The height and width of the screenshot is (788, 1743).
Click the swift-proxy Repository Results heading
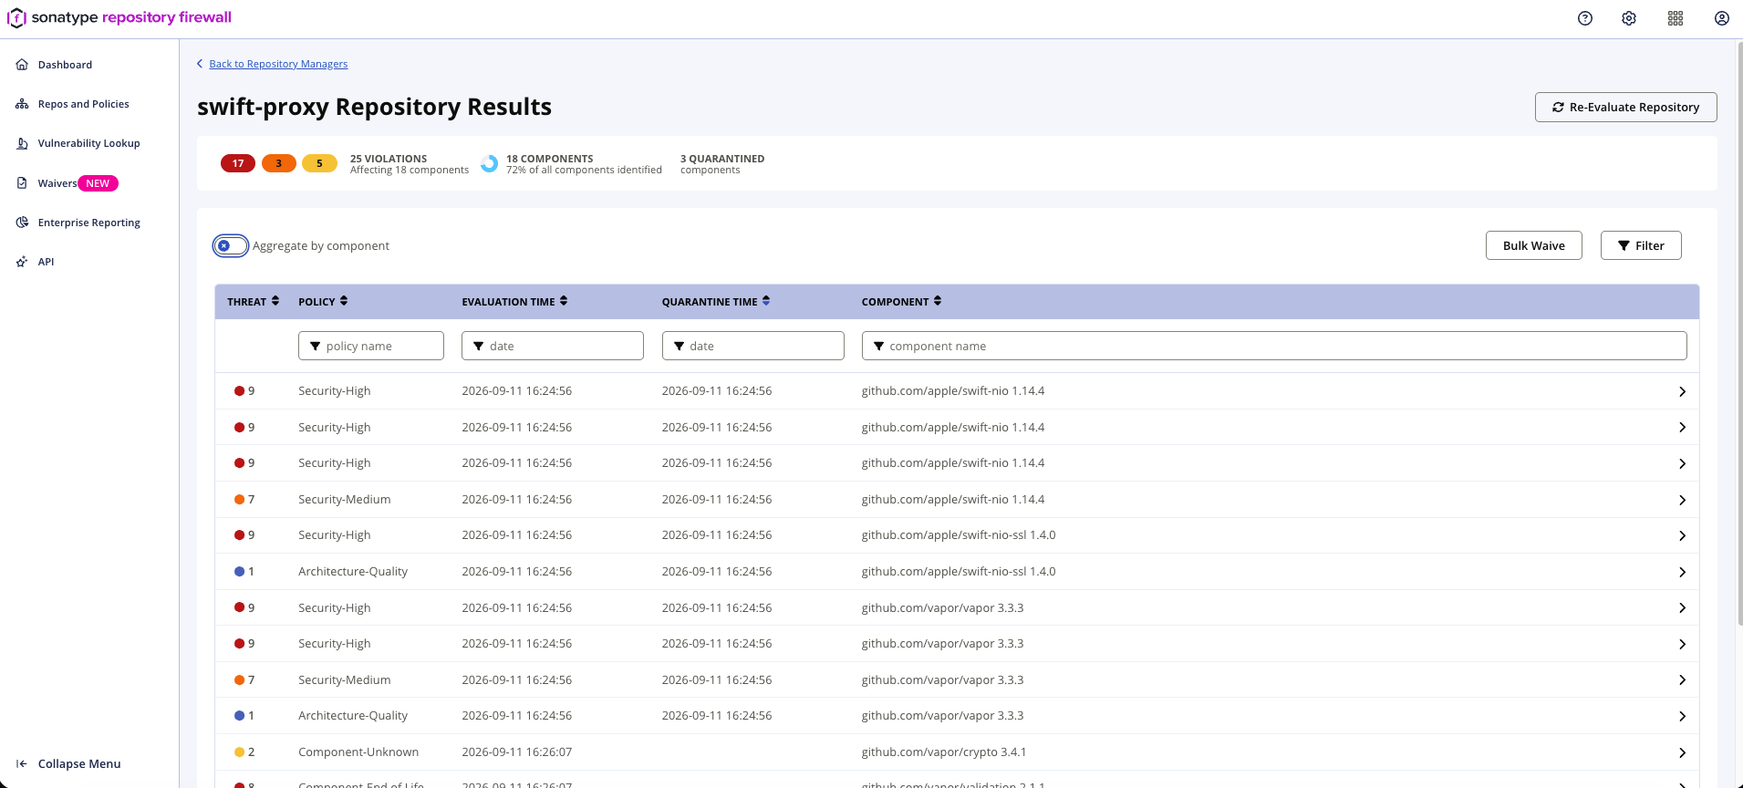(374, 107)
